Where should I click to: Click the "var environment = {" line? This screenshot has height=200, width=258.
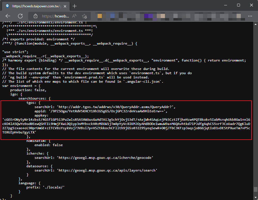click(x=21, y=86)
